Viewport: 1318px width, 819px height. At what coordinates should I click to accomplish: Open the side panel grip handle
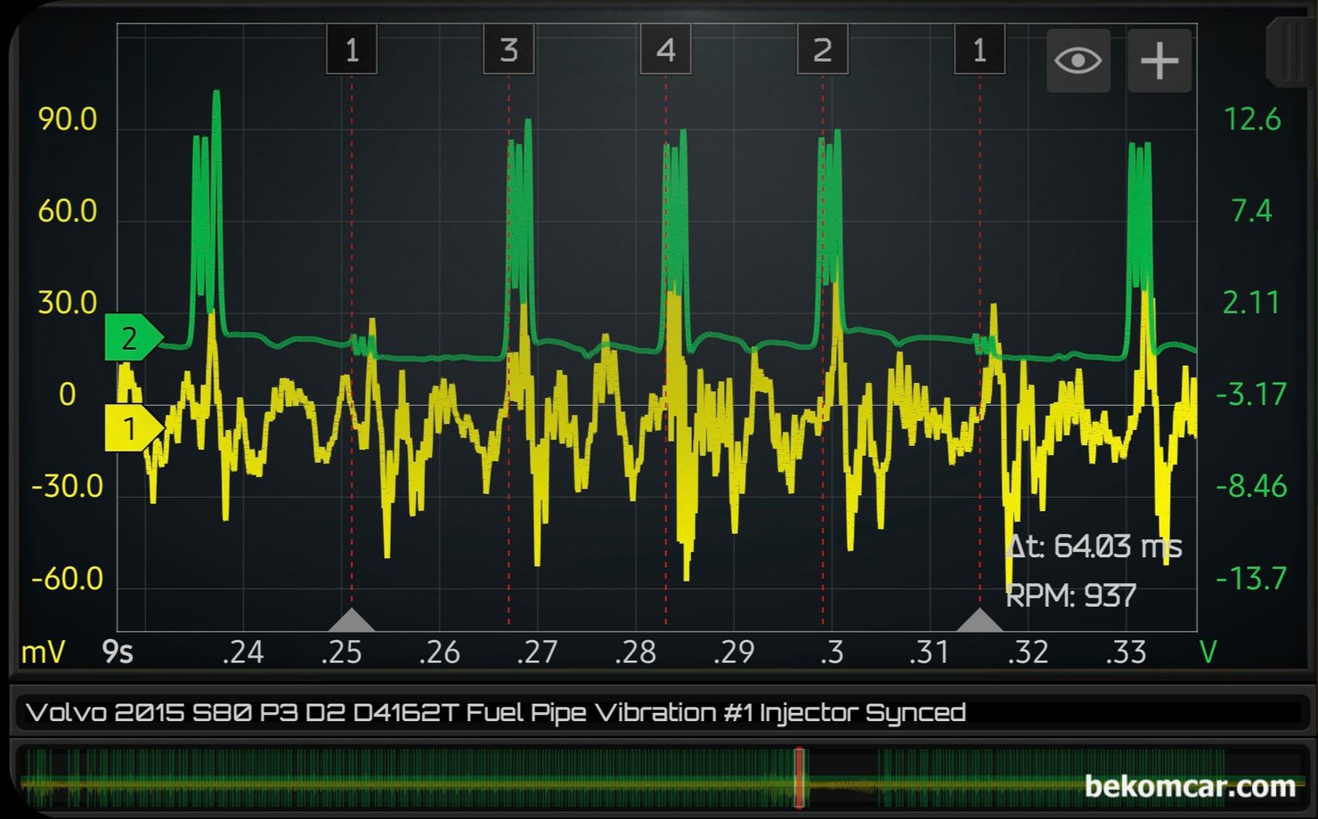pyautogui.click(x=1290, y=53)
